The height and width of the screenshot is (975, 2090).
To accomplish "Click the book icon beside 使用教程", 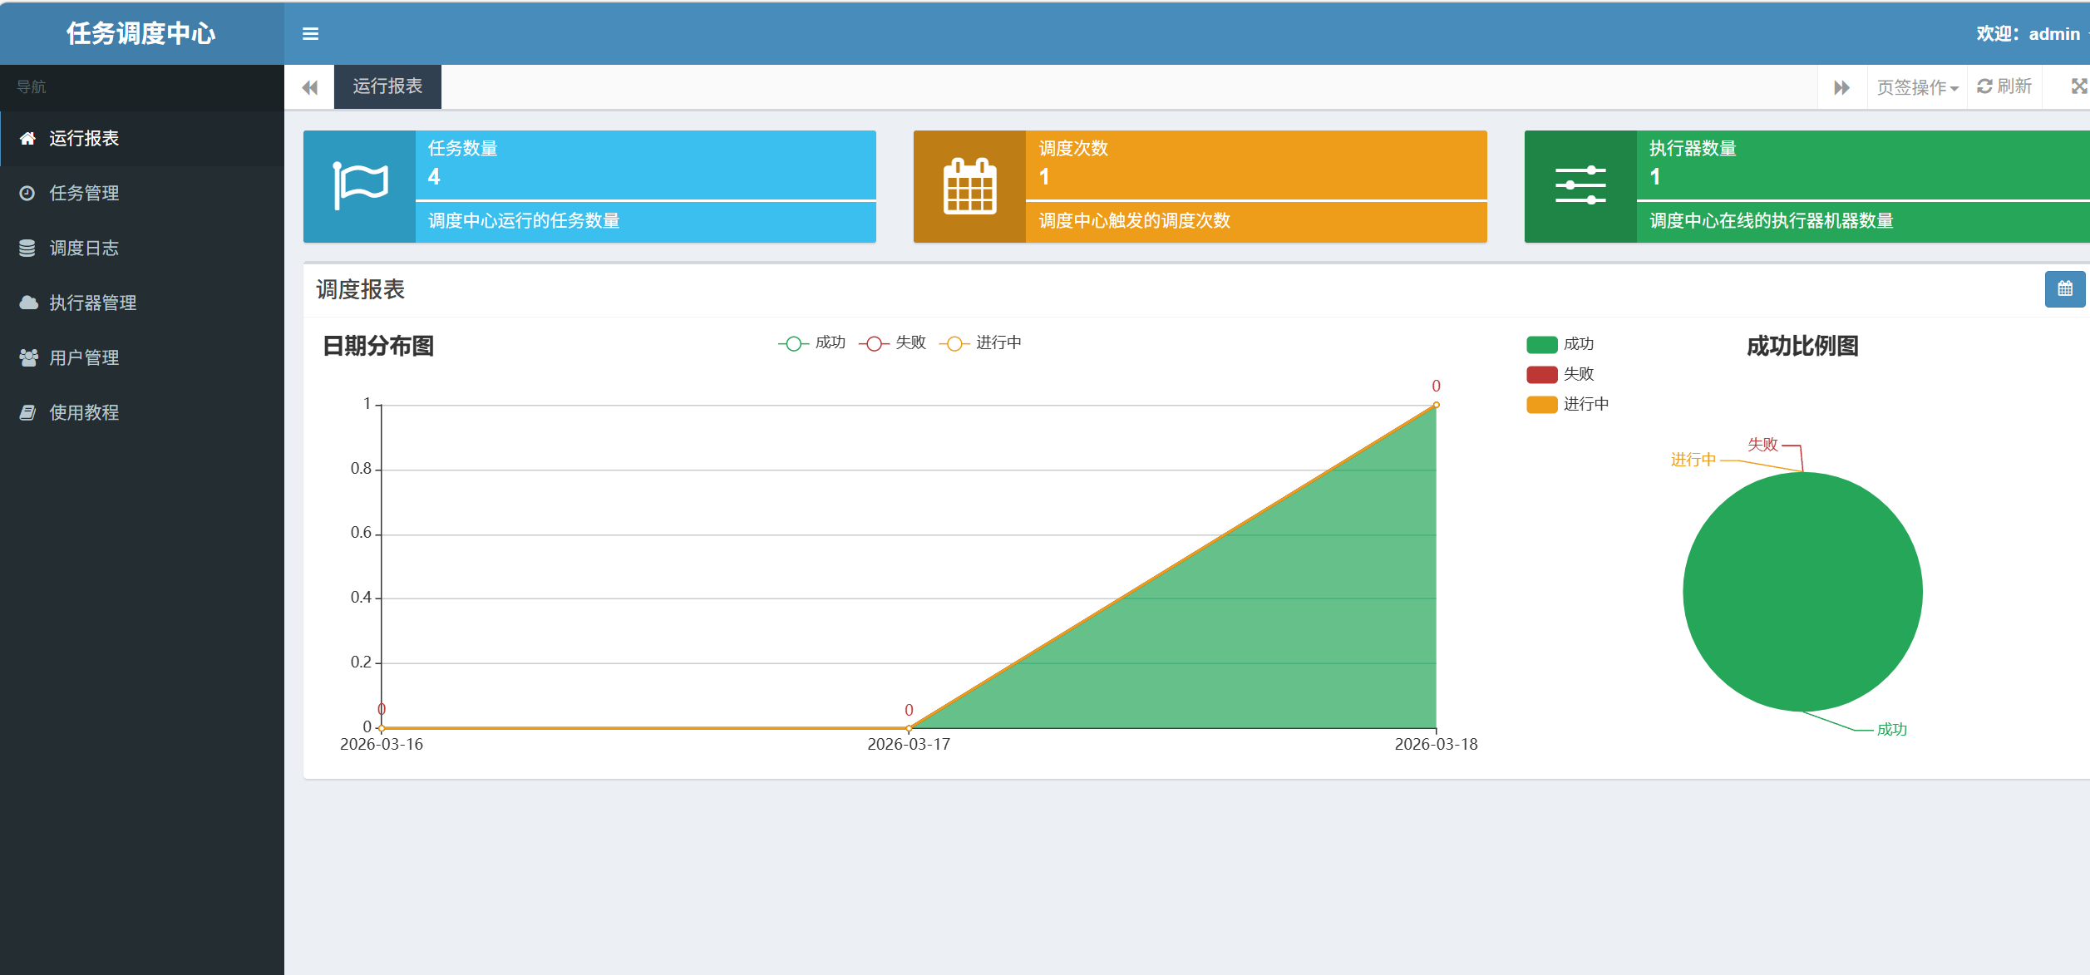I will click(27, 412).
